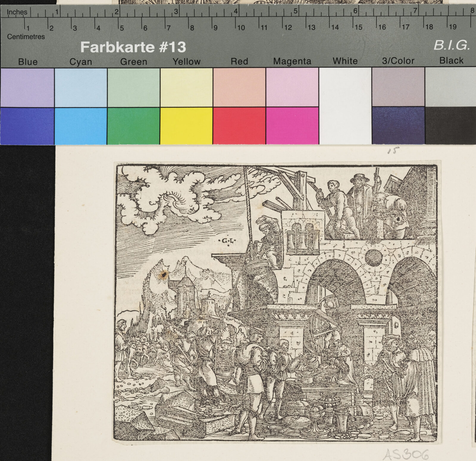The image size is (476, 461).
Task: Click the 'B.I.G.' brand text
Action: (452, 45)
